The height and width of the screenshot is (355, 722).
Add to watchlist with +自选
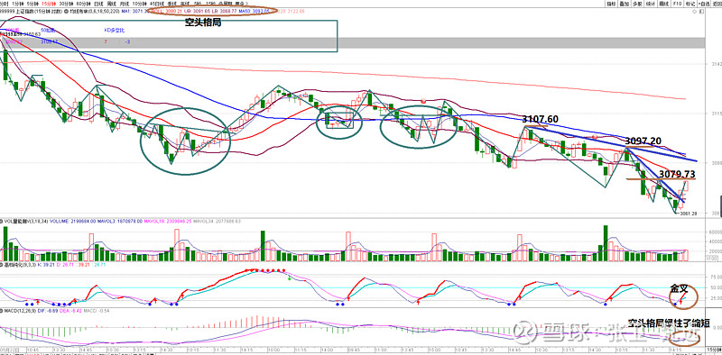click(x=704, y=4)
